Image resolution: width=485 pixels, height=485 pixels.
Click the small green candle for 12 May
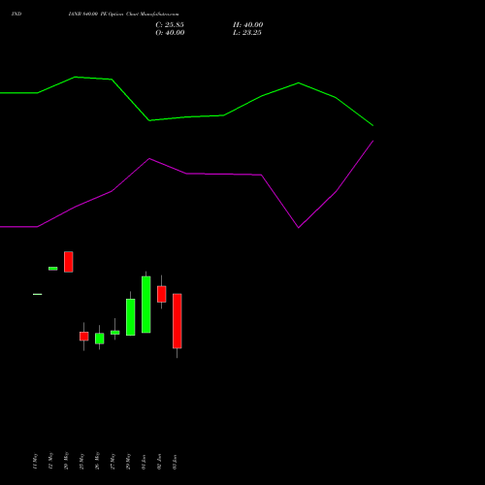pyautogui.click(x=53, y=269)
